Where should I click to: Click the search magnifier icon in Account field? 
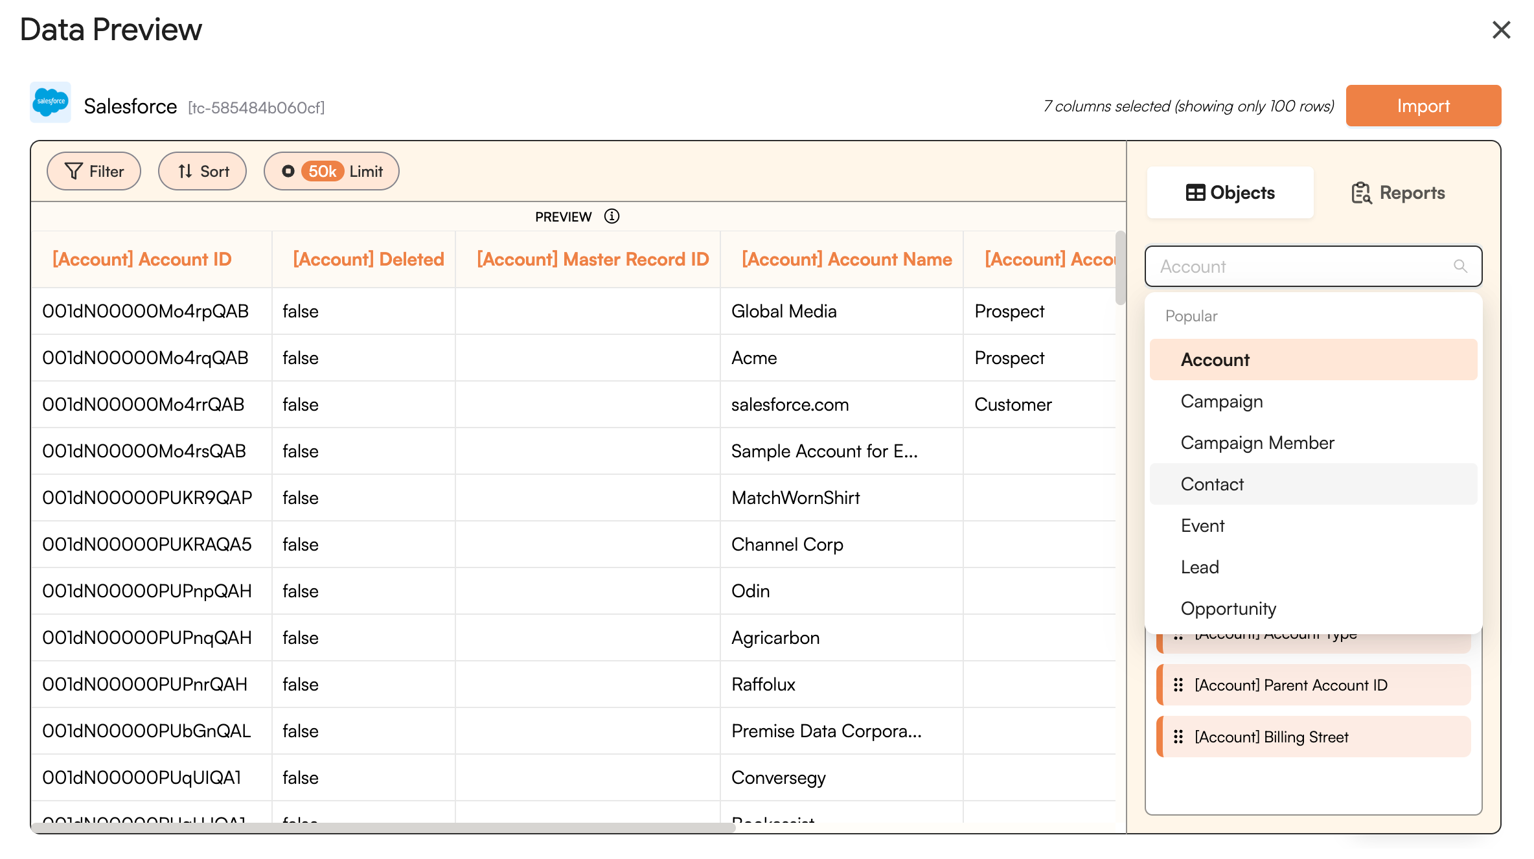pyautogui.click(x=1460, y=266)
